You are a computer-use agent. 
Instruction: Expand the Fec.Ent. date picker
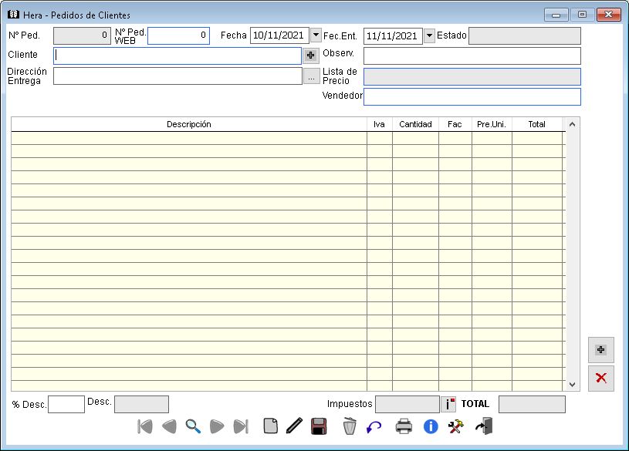coord(429,36)
